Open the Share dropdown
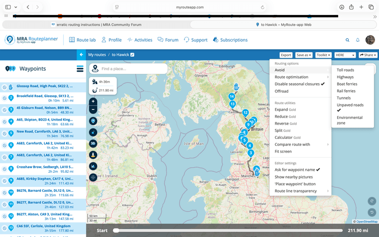The image size is (379, 237). [368, 55]
